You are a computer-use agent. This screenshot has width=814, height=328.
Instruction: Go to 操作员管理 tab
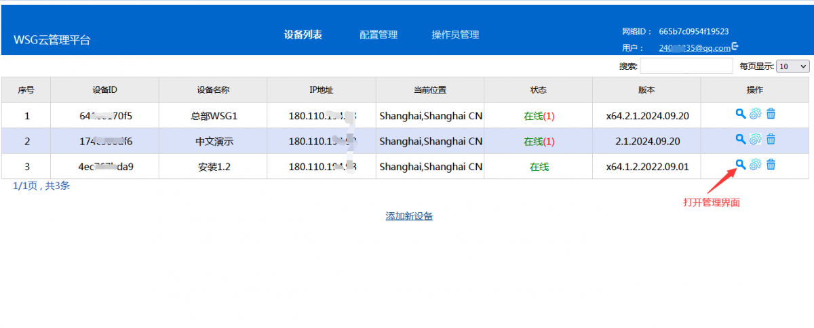(x=455, y=35)
